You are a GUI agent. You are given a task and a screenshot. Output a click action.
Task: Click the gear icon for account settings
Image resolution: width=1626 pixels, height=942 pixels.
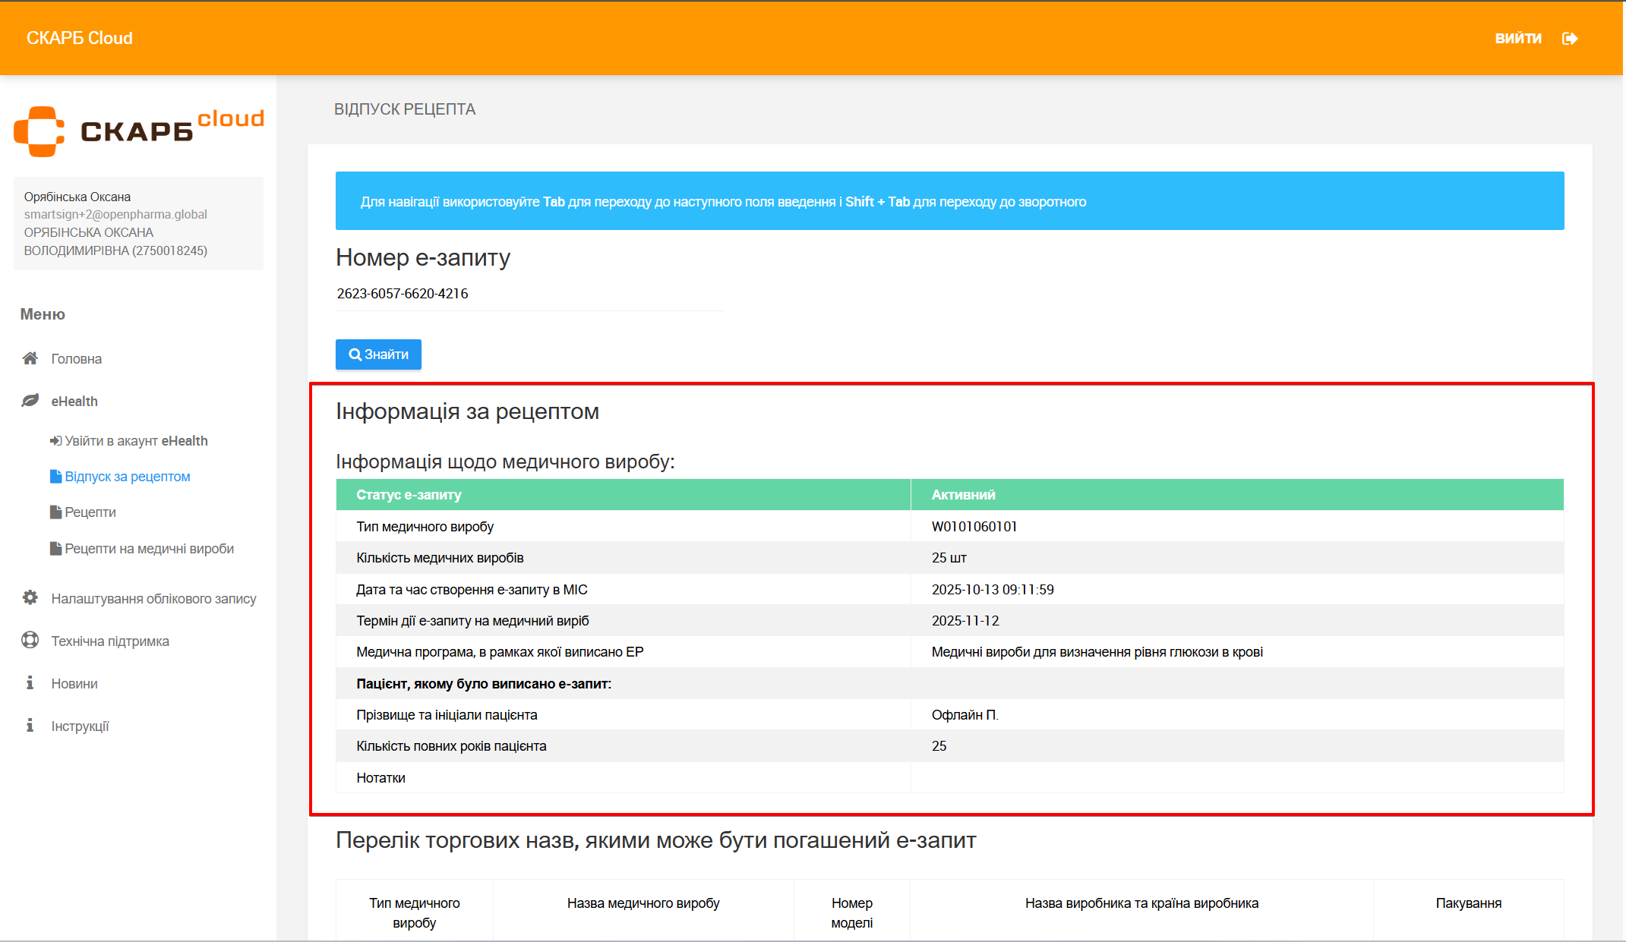[x=30, y=598]
